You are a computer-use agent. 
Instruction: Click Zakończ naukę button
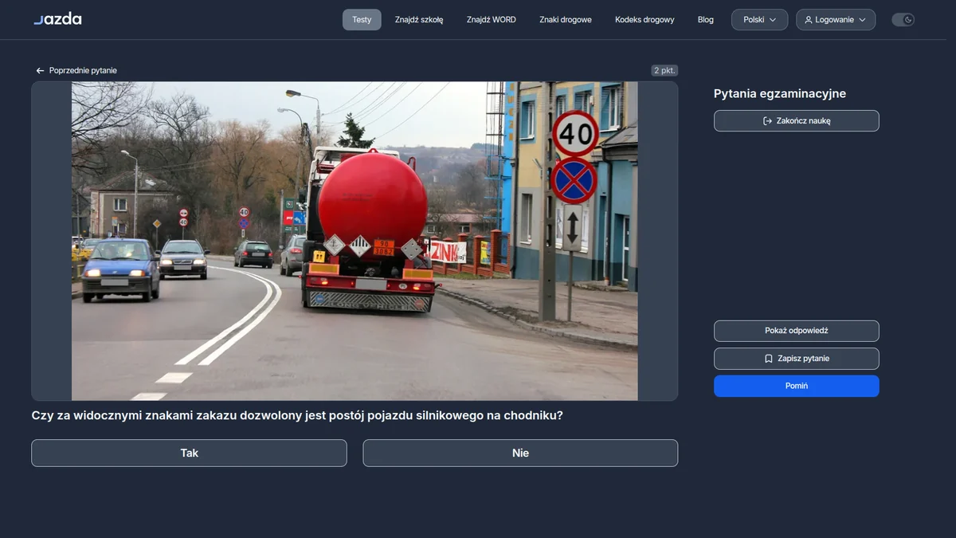pos(797,121)
